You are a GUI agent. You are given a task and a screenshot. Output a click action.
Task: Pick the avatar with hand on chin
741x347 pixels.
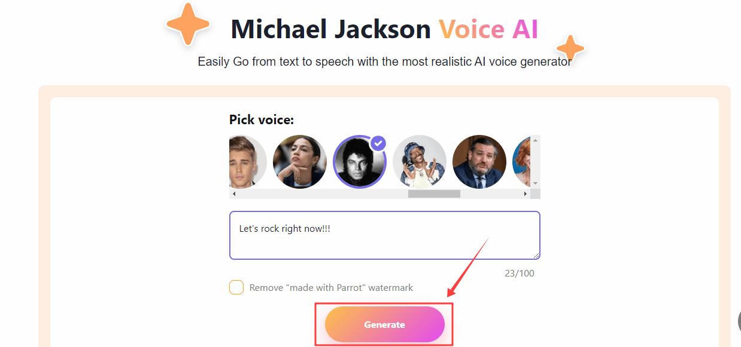(x=299, y=162)
